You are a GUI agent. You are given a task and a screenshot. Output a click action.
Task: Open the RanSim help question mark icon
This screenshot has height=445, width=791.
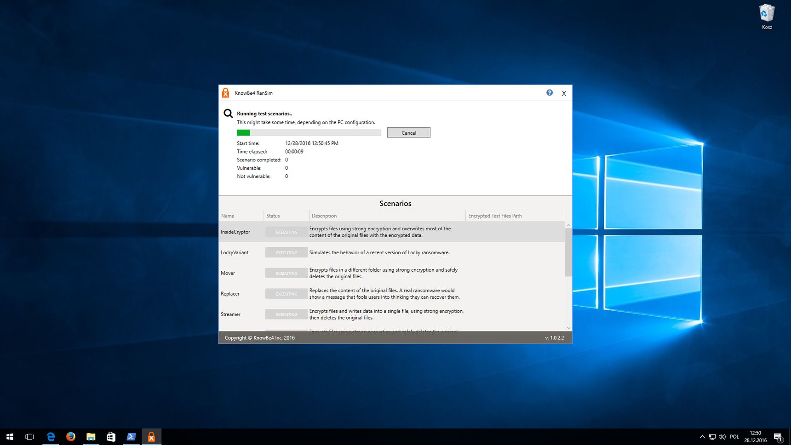point(550,93)
